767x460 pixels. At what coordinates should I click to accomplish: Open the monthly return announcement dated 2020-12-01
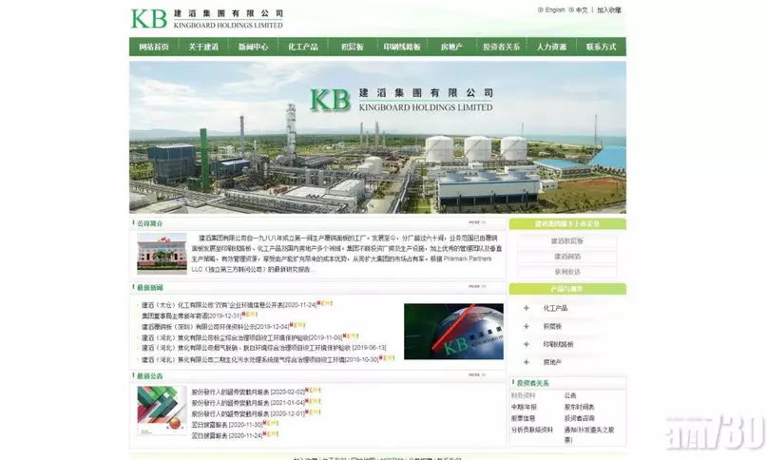click(x=248, y=413)
